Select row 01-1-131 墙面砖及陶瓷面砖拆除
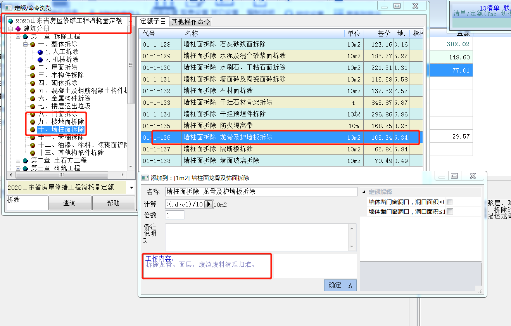 281,79
